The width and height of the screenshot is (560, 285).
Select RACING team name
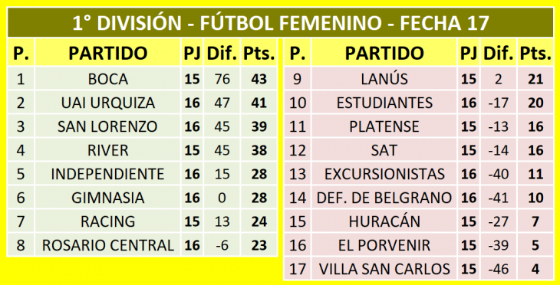[x=108, y=221]
